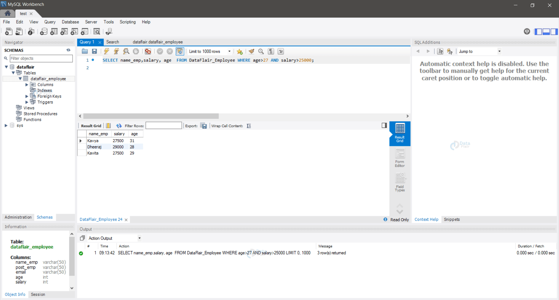
Task: Run the explain plan for the current statement
Action: [x=126, y=51]
